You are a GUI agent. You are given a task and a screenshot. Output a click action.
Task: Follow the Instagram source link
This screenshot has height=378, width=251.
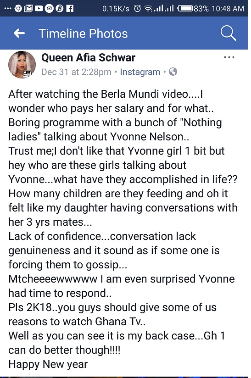pos(140,72)
